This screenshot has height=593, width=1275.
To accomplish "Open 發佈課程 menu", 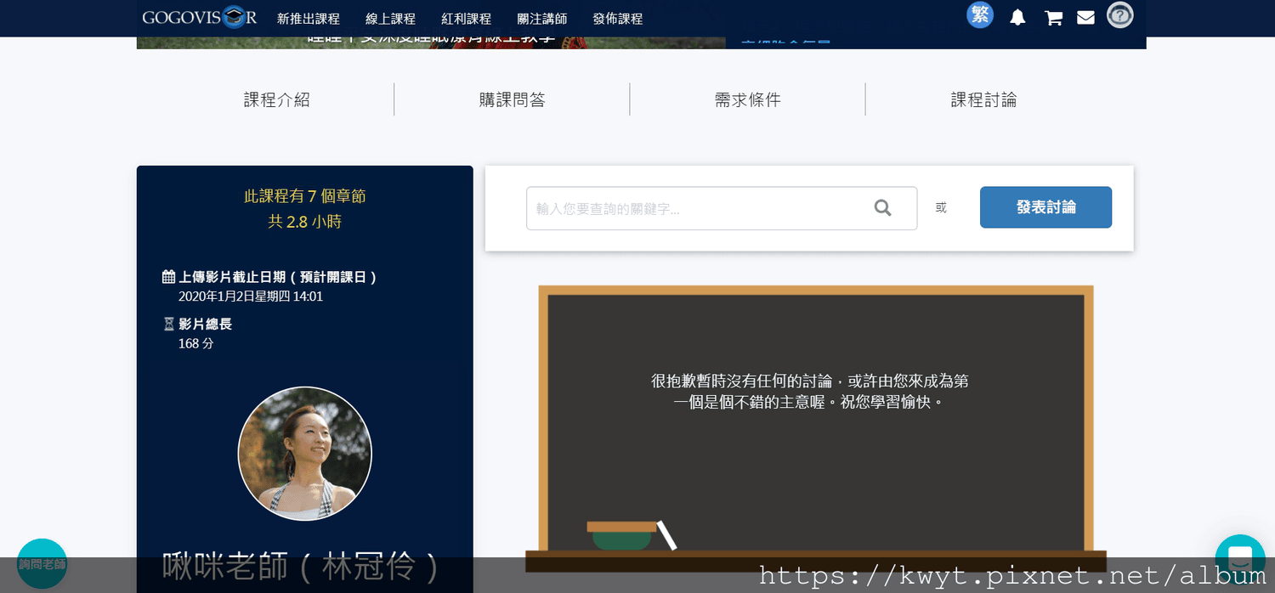I will [618, 19].
